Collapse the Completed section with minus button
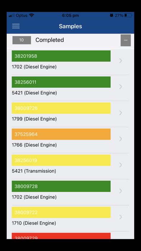This screenshot has width=141, height=251. [126, 40]
